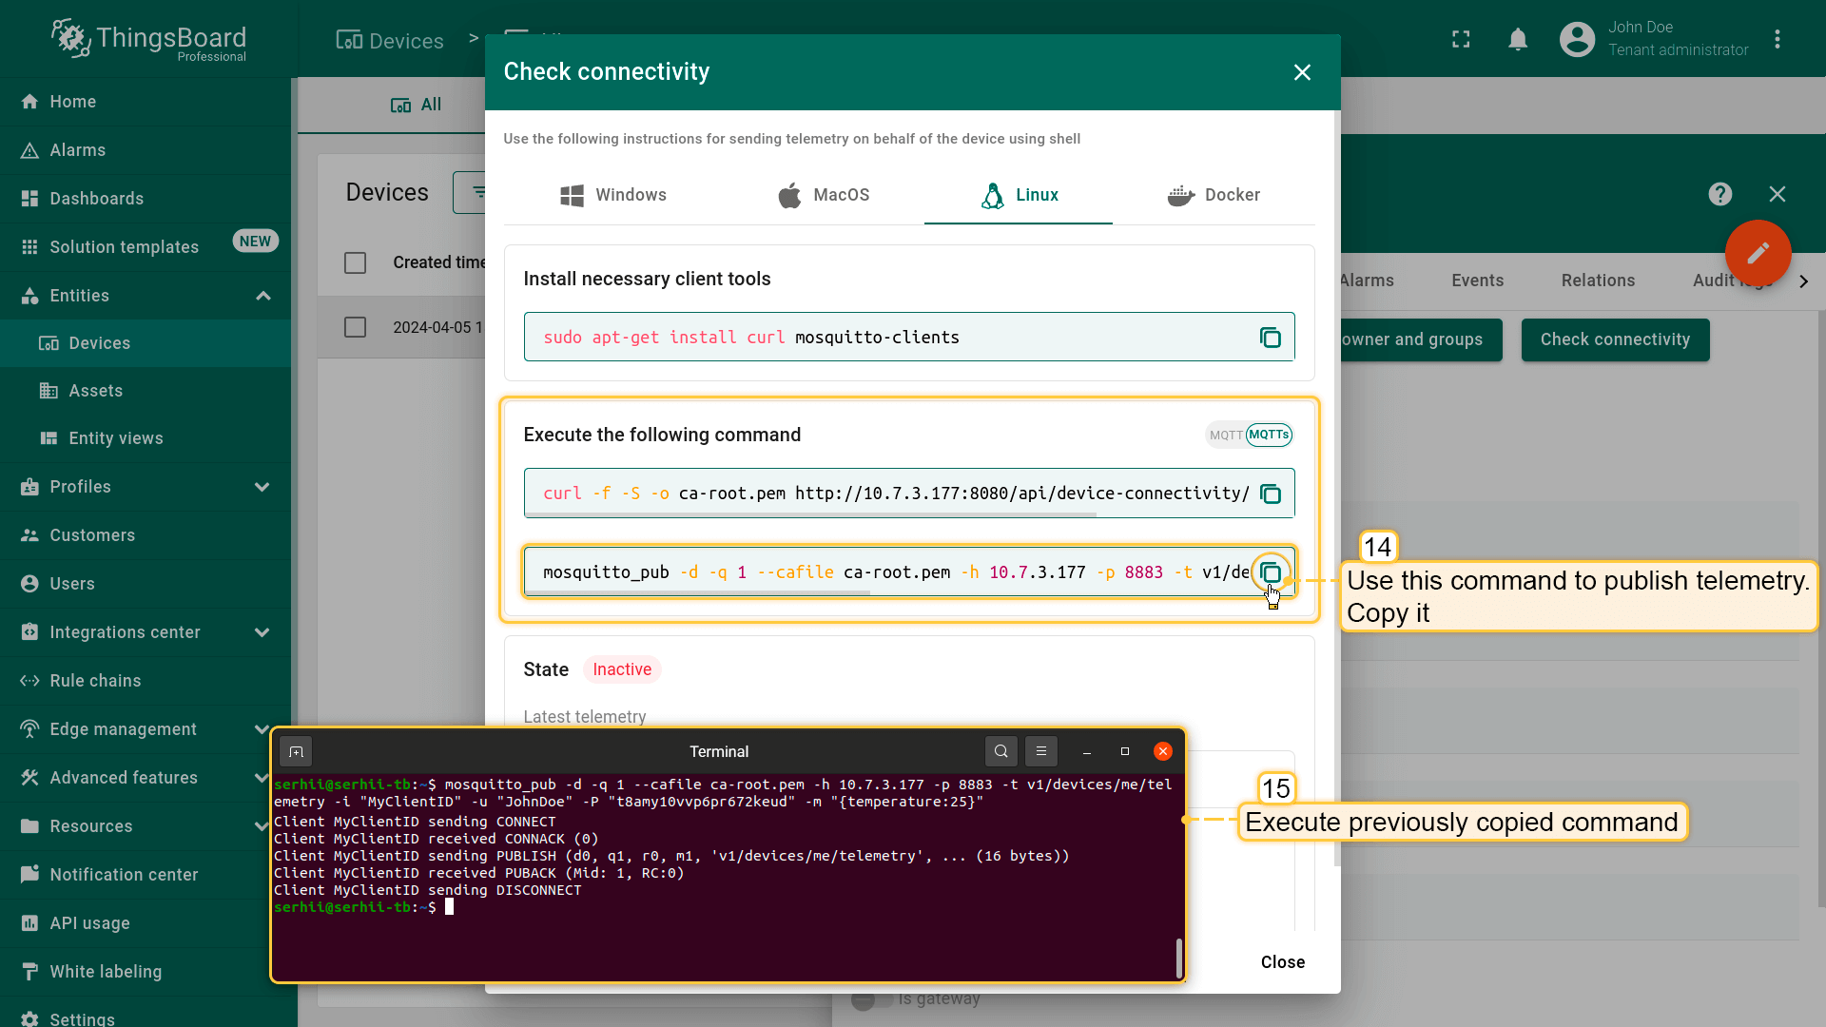Collapse the Entities menu section
The image size is (1826, 1027).
click(262, 296)
